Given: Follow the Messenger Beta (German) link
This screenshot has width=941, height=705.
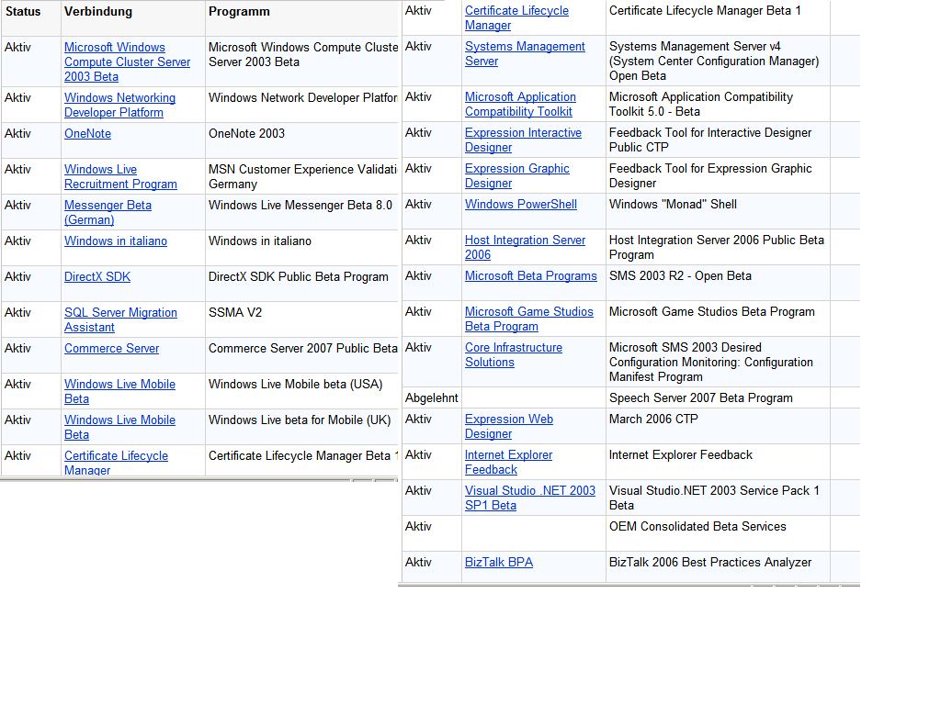Looking at the screenshot, I should 108,212.
